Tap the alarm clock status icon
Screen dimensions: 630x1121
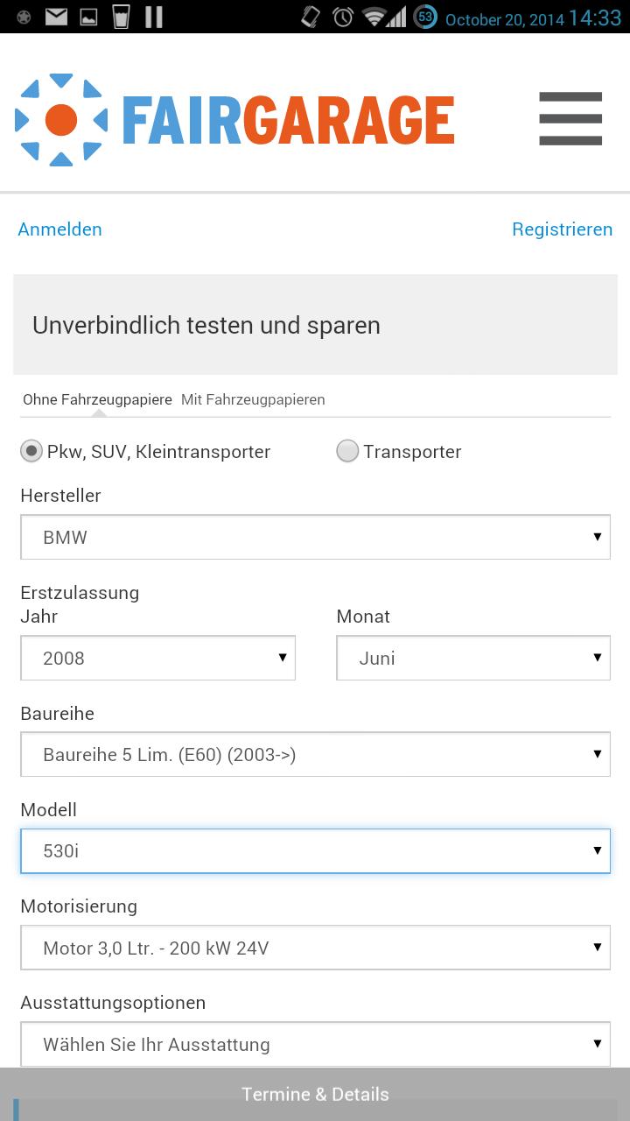343,17
